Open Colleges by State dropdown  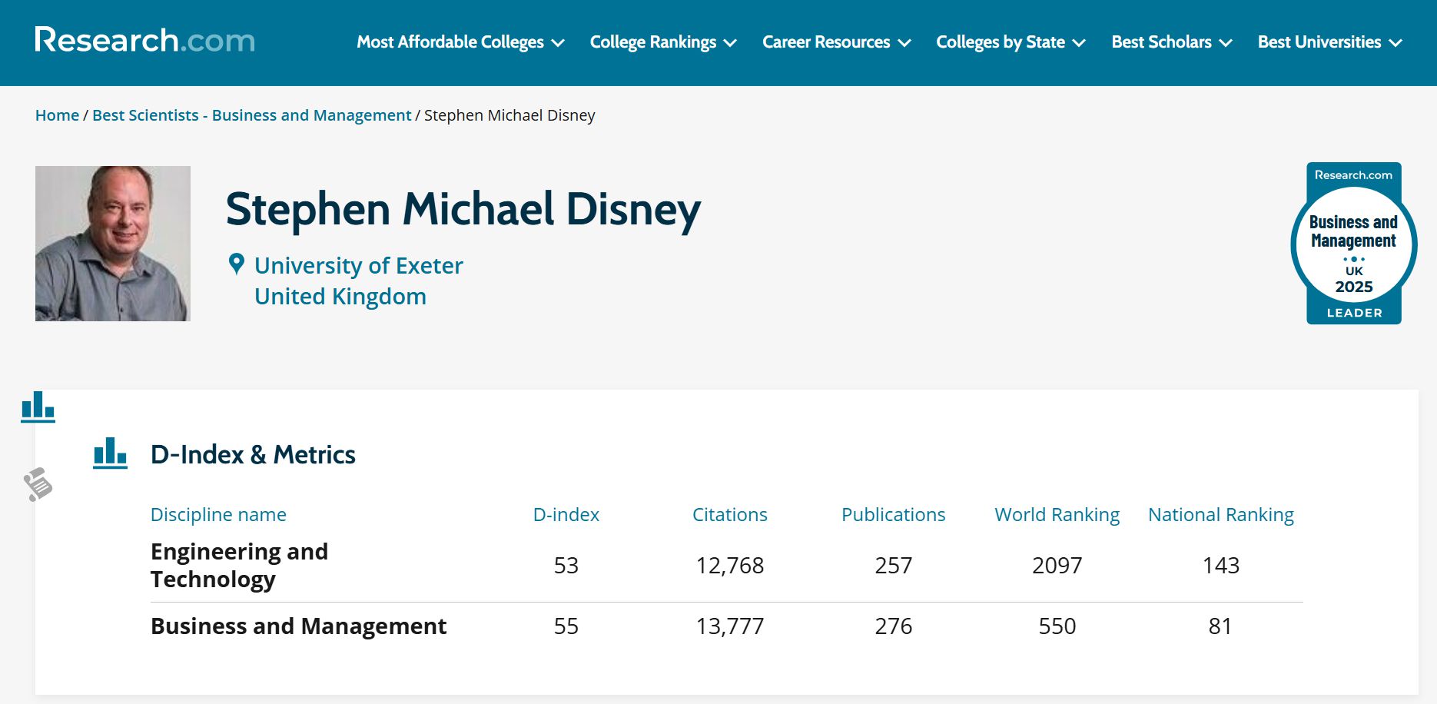(1010, 42)
